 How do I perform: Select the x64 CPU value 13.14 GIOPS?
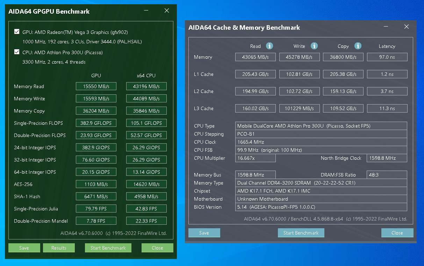tap(146, 172)
